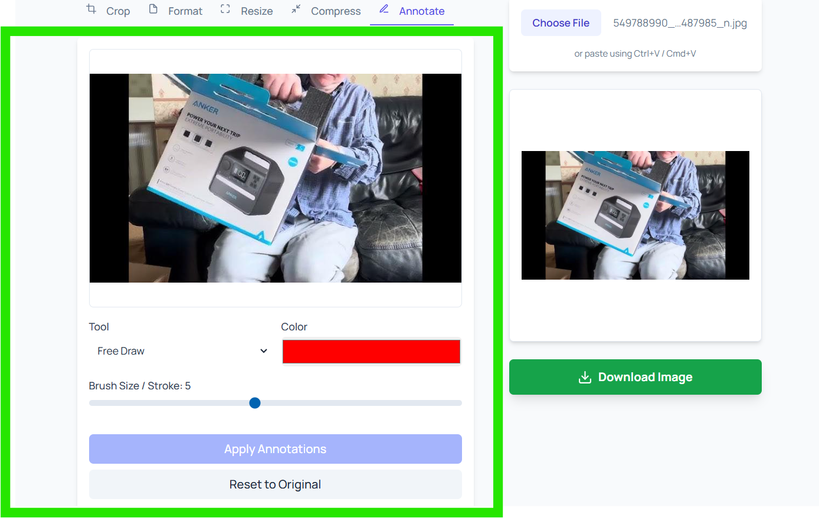The width and height of the screenshot is (819, 518).
Task: Select the Annotate pencil icon
Action: click(x=384, y=9)
